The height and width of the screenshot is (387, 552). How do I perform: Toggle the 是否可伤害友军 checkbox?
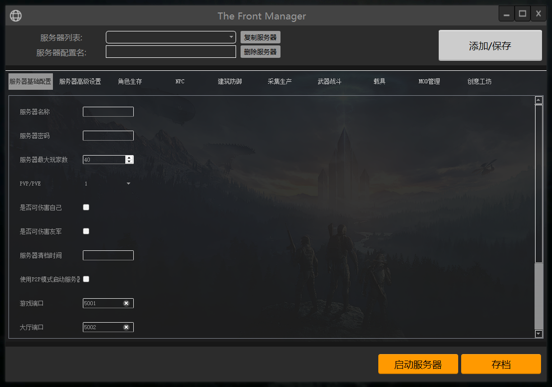coord(86,231)
